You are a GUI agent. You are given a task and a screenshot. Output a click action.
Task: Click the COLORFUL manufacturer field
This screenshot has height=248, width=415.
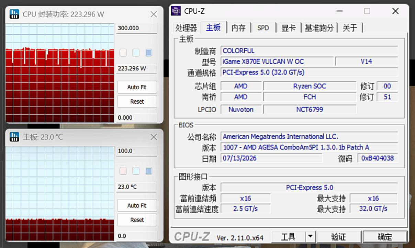click(x=309, y=51)
